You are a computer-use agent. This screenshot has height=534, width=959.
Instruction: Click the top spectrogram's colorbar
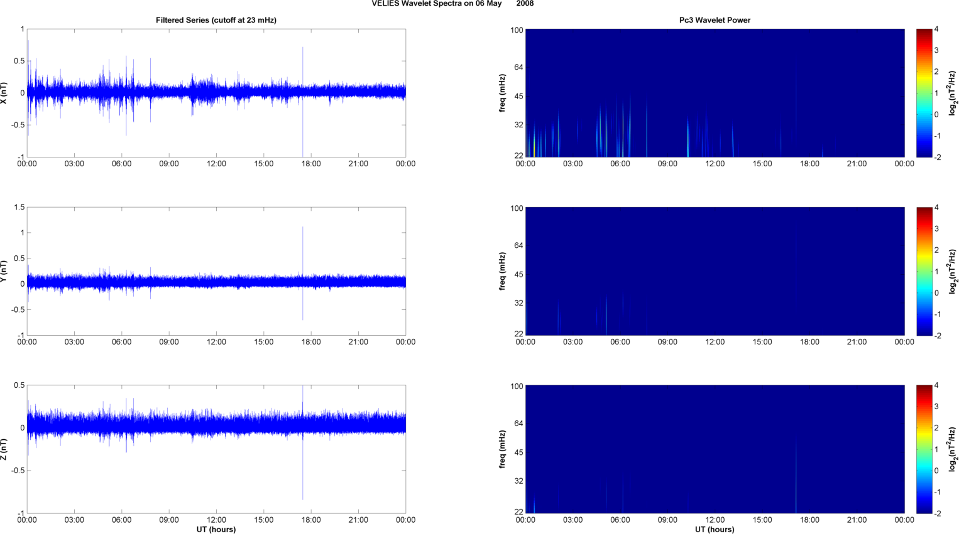(x=924, y=93)
